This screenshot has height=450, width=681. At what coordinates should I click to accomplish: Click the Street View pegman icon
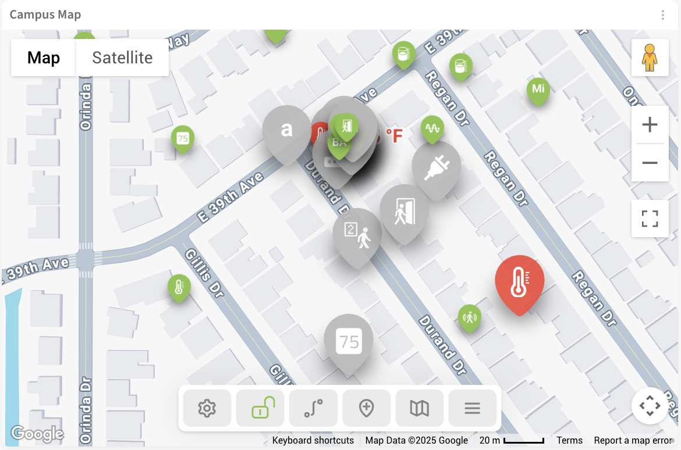650,58
